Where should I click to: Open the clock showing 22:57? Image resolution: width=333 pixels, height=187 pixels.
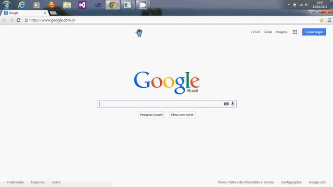pos(320,5)
